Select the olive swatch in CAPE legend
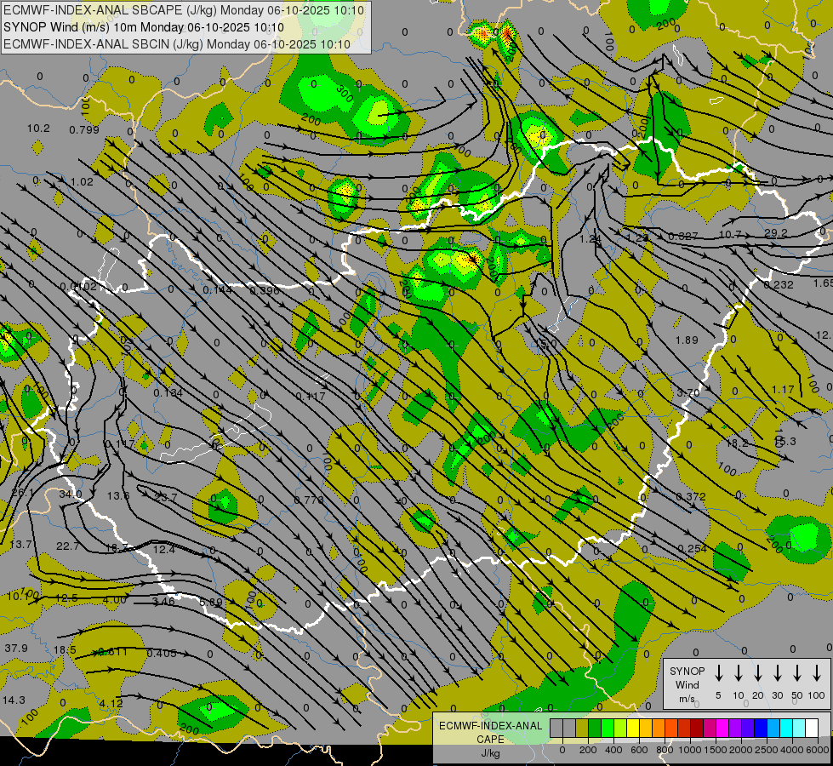Viewport: 833px width, 766px height. (x=582, y=729)
